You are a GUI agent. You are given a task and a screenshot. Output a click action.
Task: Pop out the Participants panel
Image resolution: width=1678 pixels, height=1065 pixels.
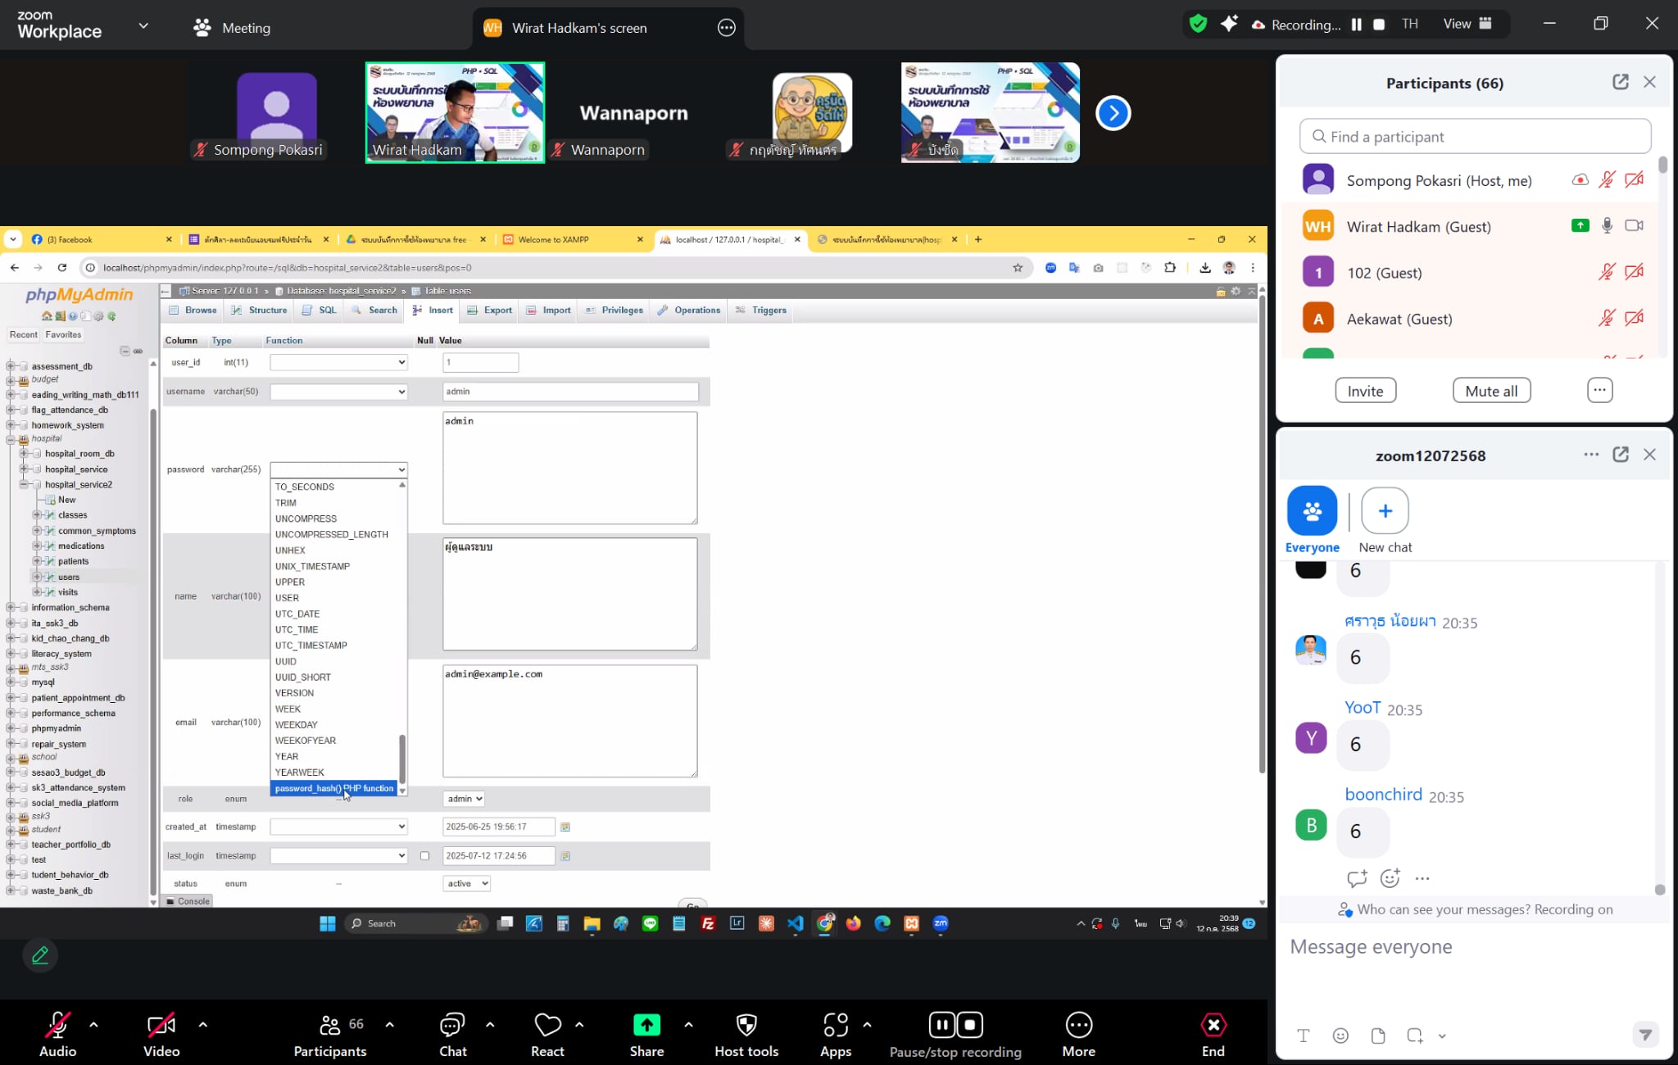(1620, 82)
